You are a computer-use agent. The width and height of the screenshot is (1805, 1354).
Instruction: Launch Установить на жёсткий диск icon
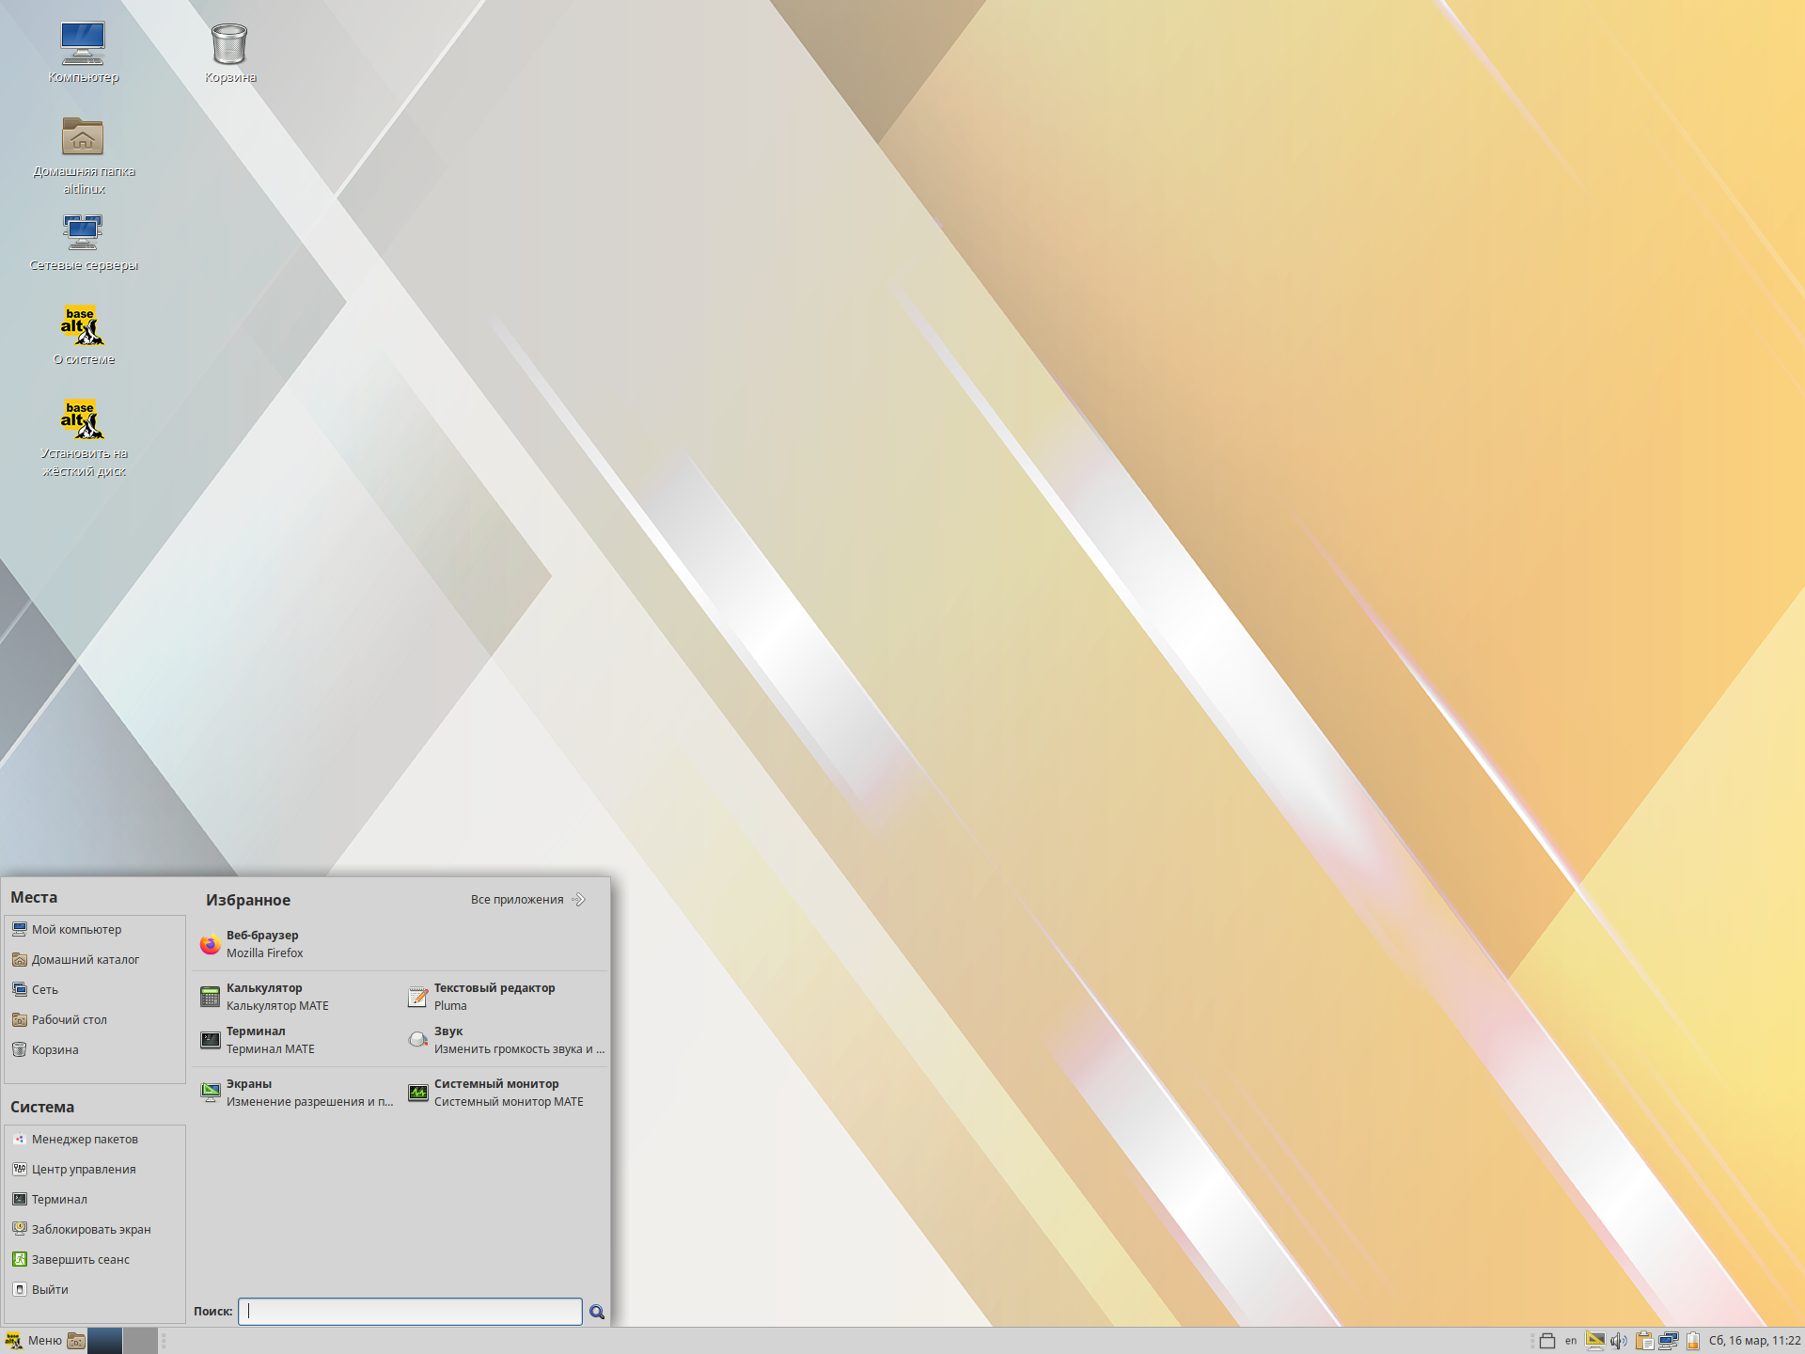[83, 437]
